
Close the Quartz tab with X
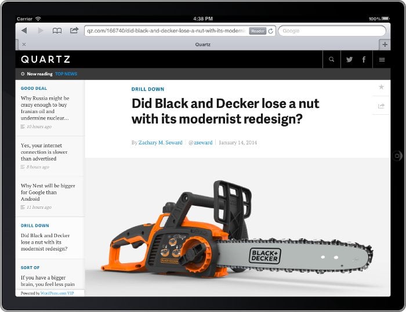tap(24, 44)
